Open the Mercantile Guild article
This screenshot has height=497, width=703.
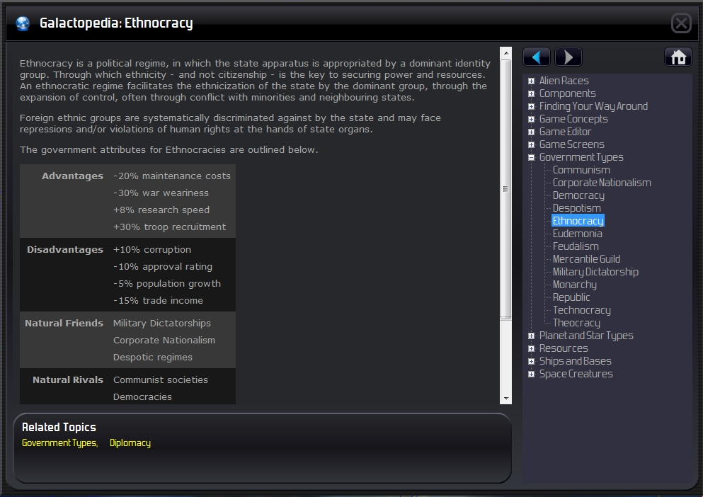click(586, 259)
